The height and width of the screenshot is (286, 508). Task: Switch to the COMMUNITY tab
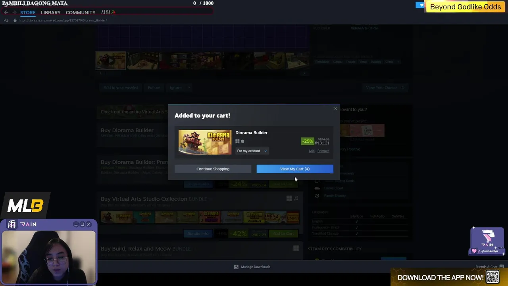tap(81, 12)
